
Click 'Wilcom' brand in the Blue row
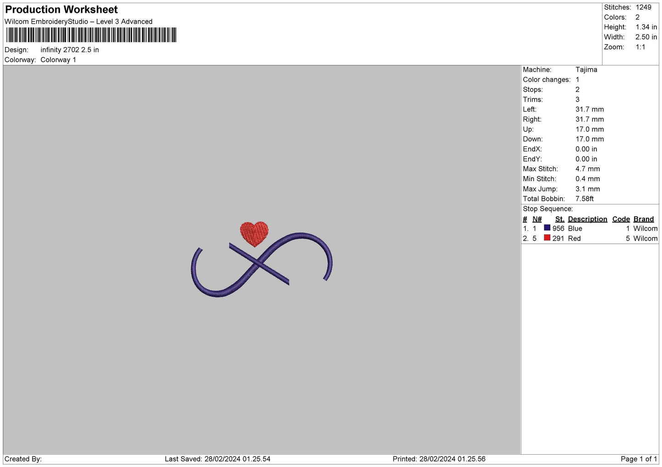[645, 229]
